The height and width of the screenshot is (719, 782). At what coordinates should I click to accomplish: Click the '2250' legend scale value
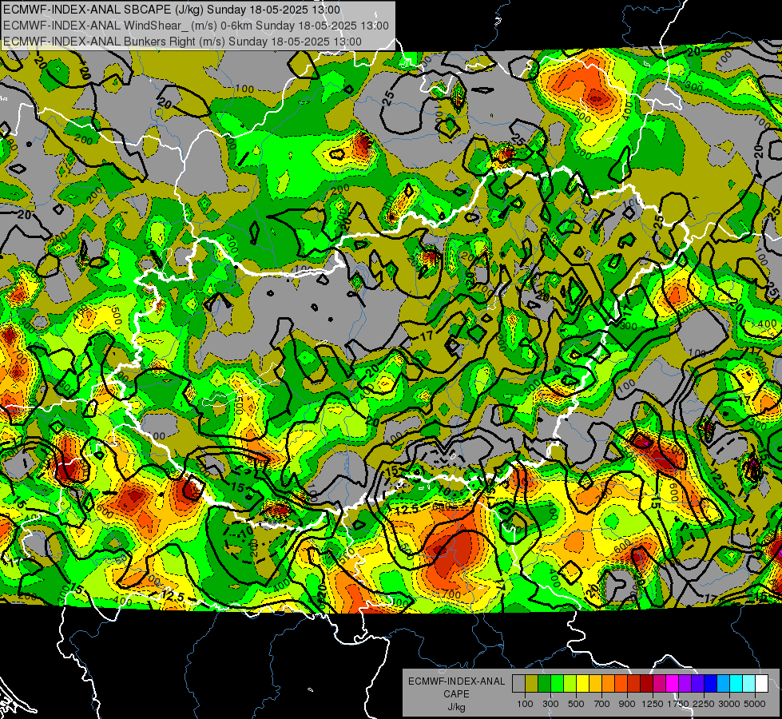tap(704, 704)
